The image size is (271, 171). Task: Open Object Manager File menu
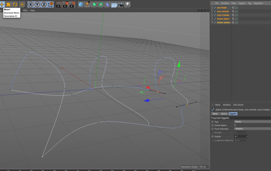pyautogui.click(x=217, y=3)
